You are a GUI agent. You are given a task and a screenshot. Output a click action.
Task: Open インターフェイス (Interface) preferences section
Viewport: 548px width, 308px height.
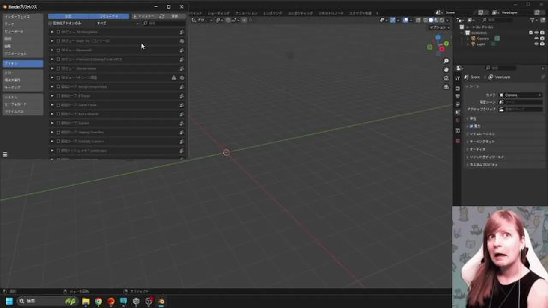click(23, 17)
